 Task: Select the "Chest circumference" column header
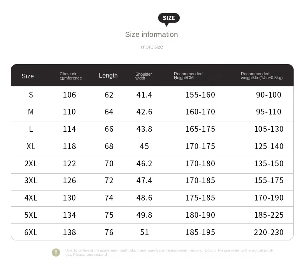(71, 76)
